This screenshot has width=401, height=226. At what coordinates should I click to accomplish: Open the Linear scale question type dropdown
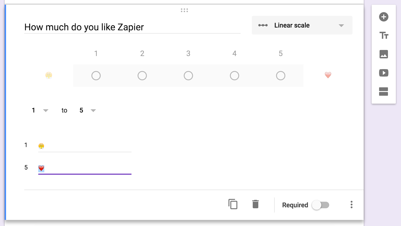(x=302, y=25)
